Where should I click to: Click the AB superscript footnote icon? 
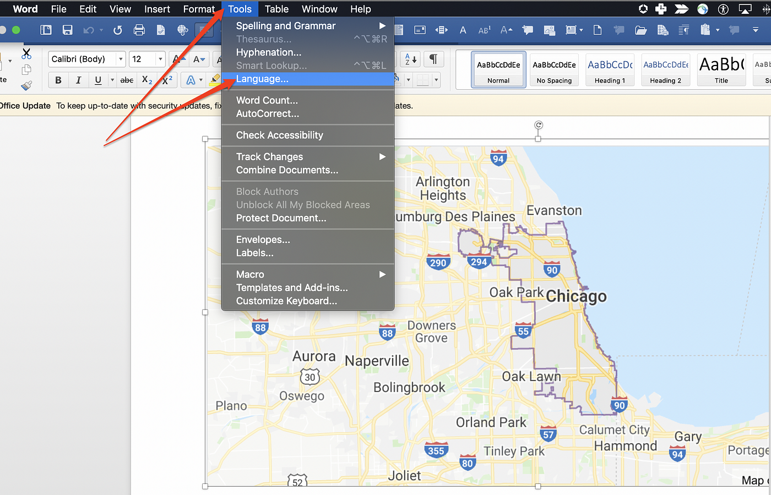(484, 30)
